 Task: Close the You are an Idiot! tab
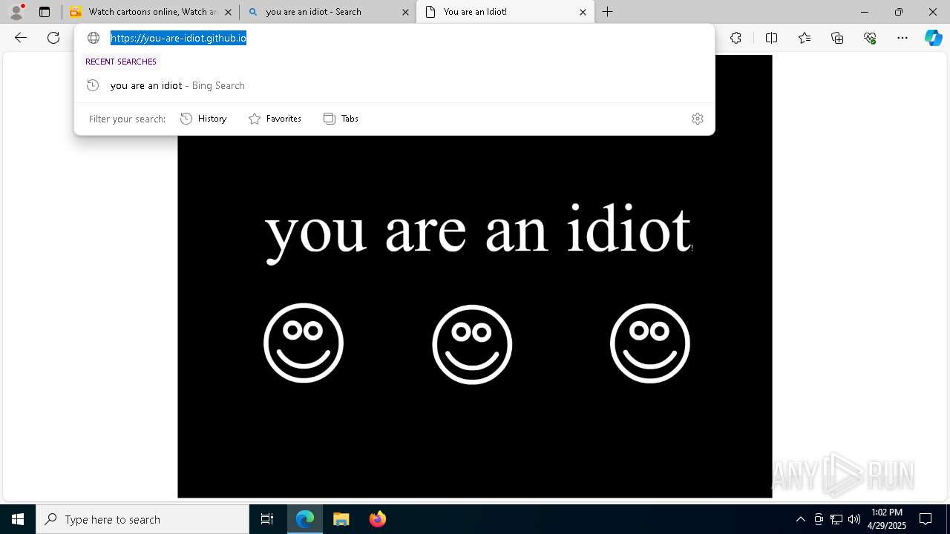point(583,12)
